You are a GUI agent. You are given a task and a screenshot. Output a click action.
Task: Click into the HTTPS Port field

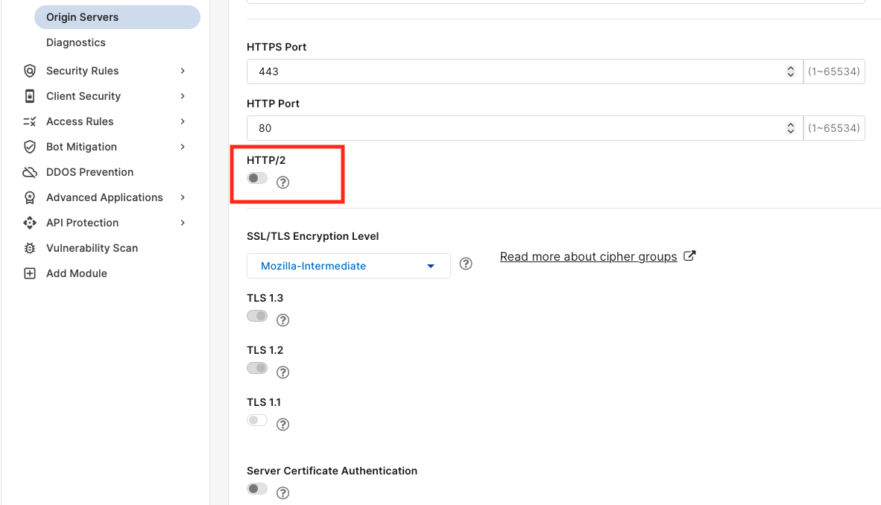tap(525, 72)
